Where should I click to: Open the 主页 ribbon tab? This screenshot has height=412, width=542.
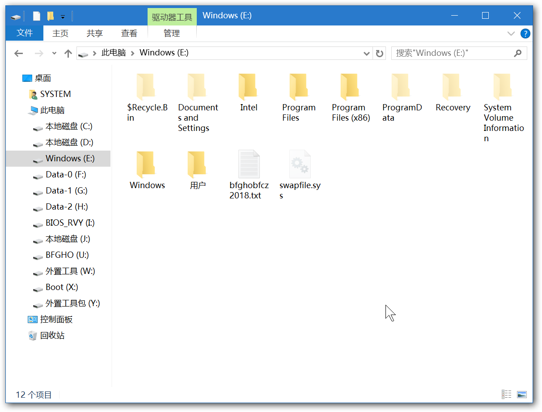click(x=60, y=34)
